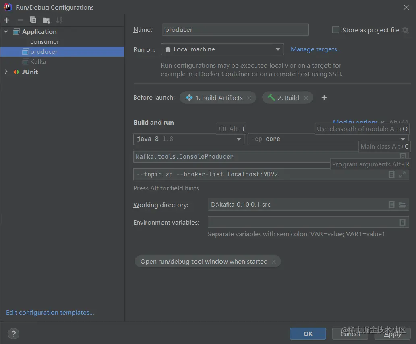The image size is (416, 344).
Task: Confirm with the OK button
Action: pyautogui.click(x=308, y=334)
